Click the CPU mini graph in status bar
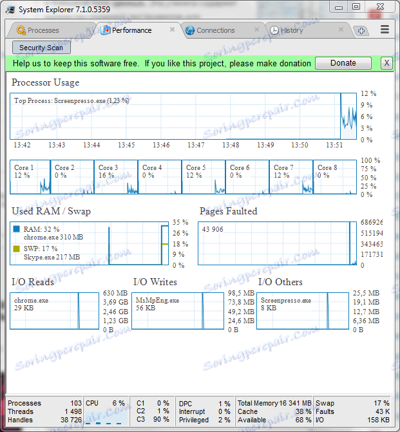The width and height of the screenshot is (400, 432). point(106,418)
